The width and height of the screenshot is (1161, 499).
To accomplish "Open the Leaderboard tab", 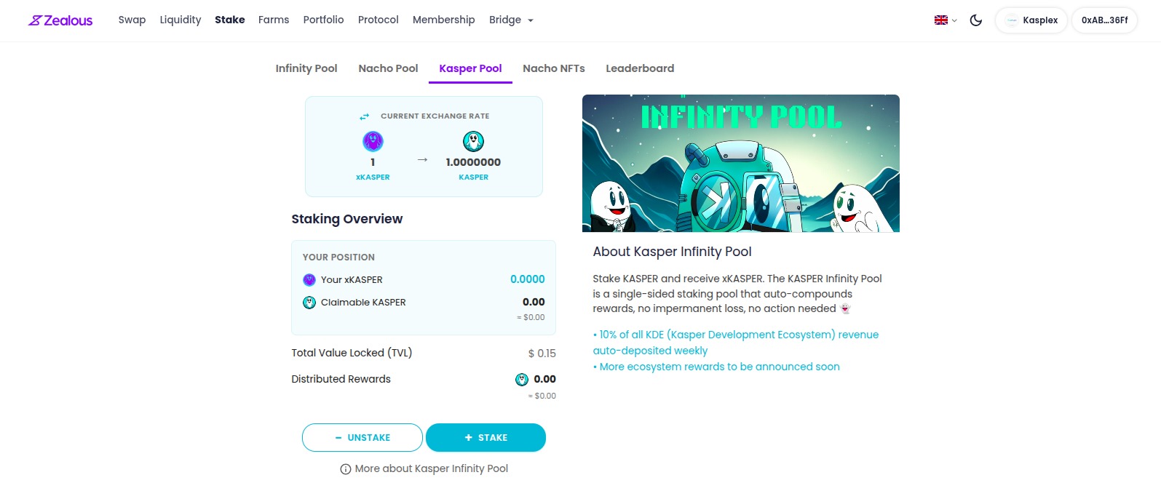I will click(x=640, y=68).
